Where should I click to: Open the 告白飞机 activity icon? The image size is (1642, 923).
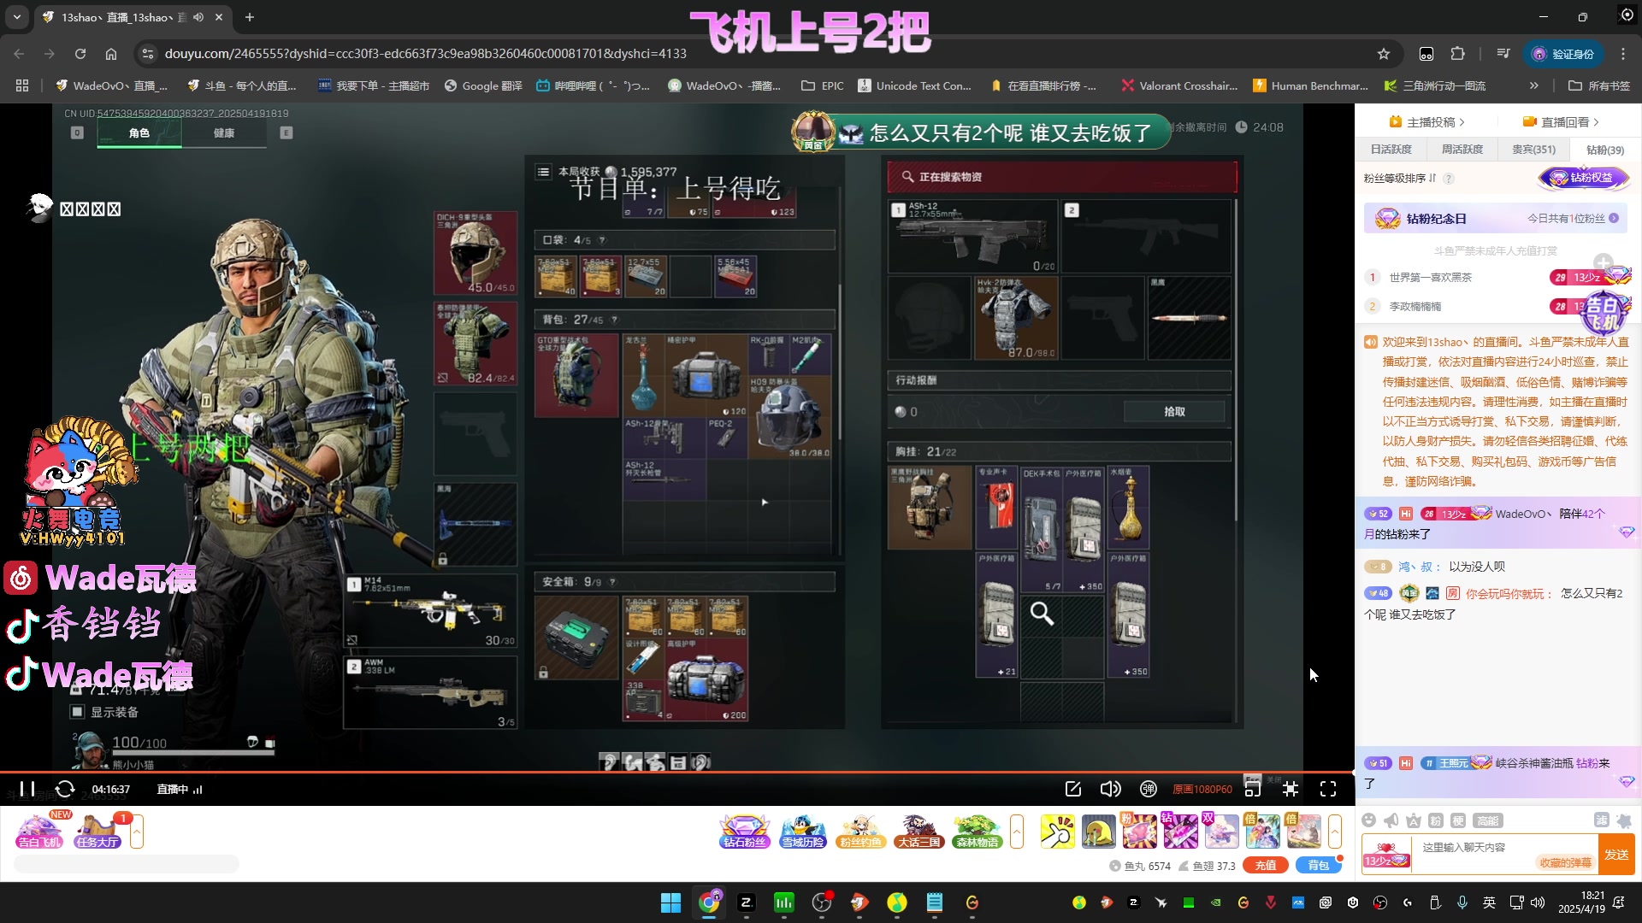click(39, 831)
